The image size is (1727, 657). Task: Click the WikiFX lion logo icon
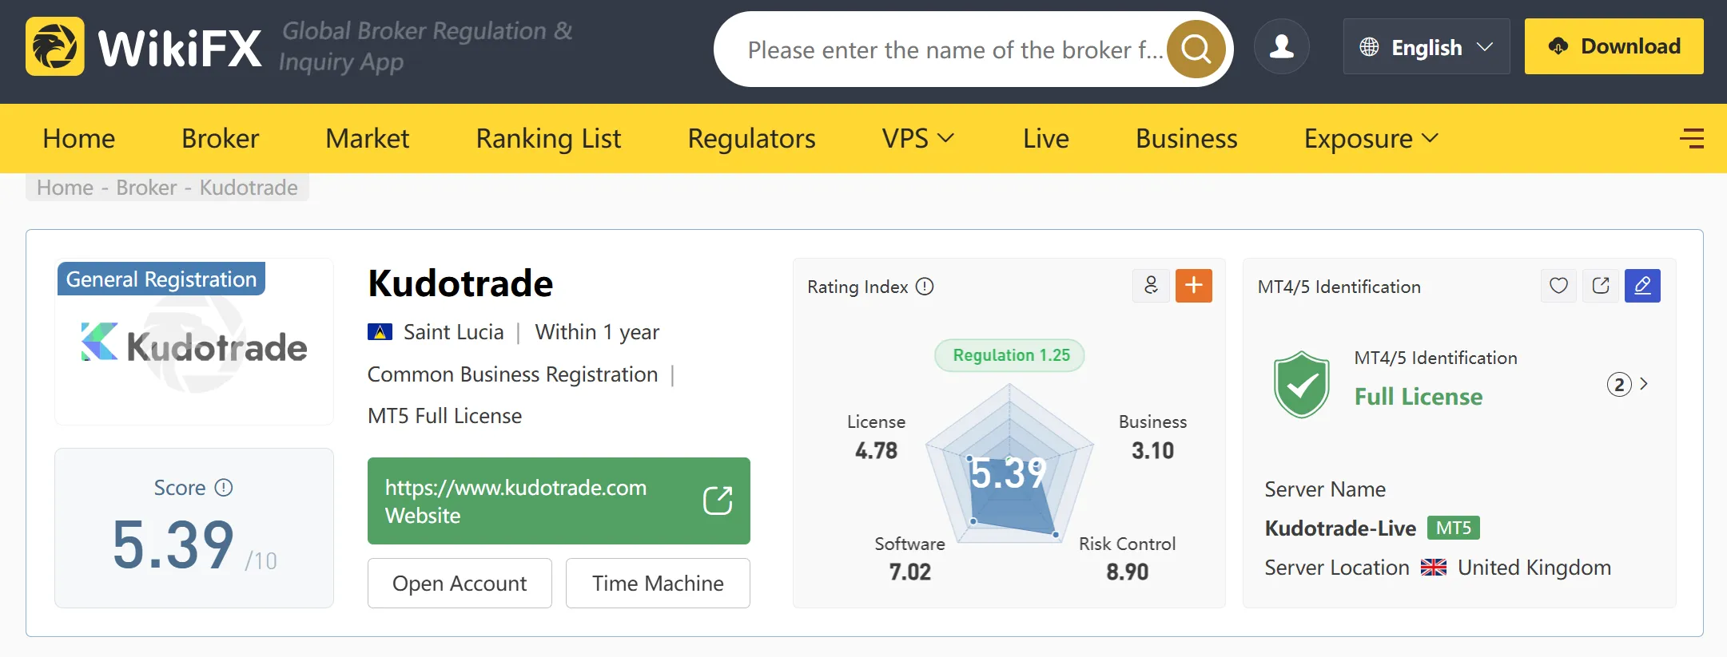[55, 46]
